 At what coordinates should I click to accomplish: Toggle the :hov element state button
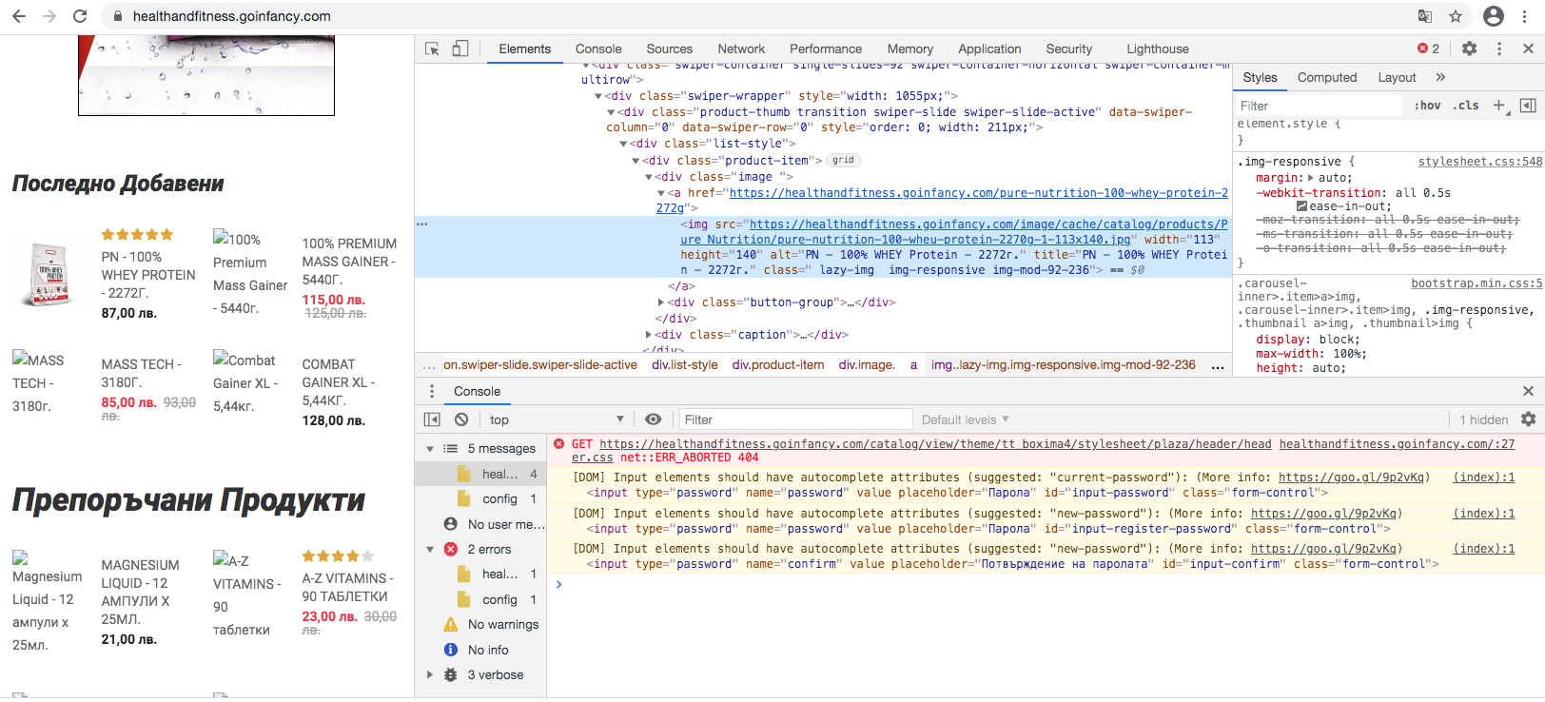1427,106
